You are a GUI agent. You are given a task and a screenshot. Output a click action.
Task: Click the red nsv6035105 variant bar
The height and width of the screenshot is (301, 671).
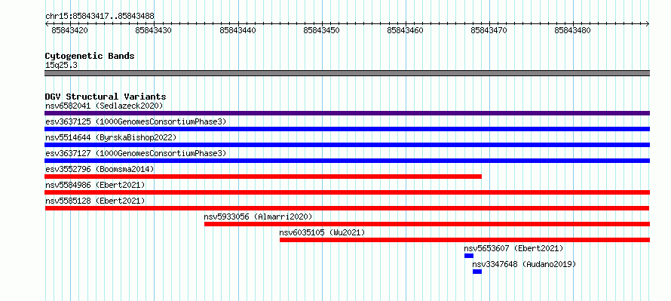pos(464,240)
